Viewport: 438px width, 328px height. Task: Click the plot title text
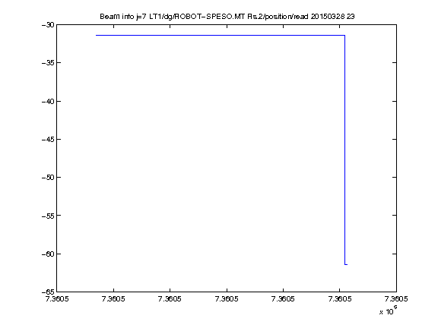(x=227, y=17)
